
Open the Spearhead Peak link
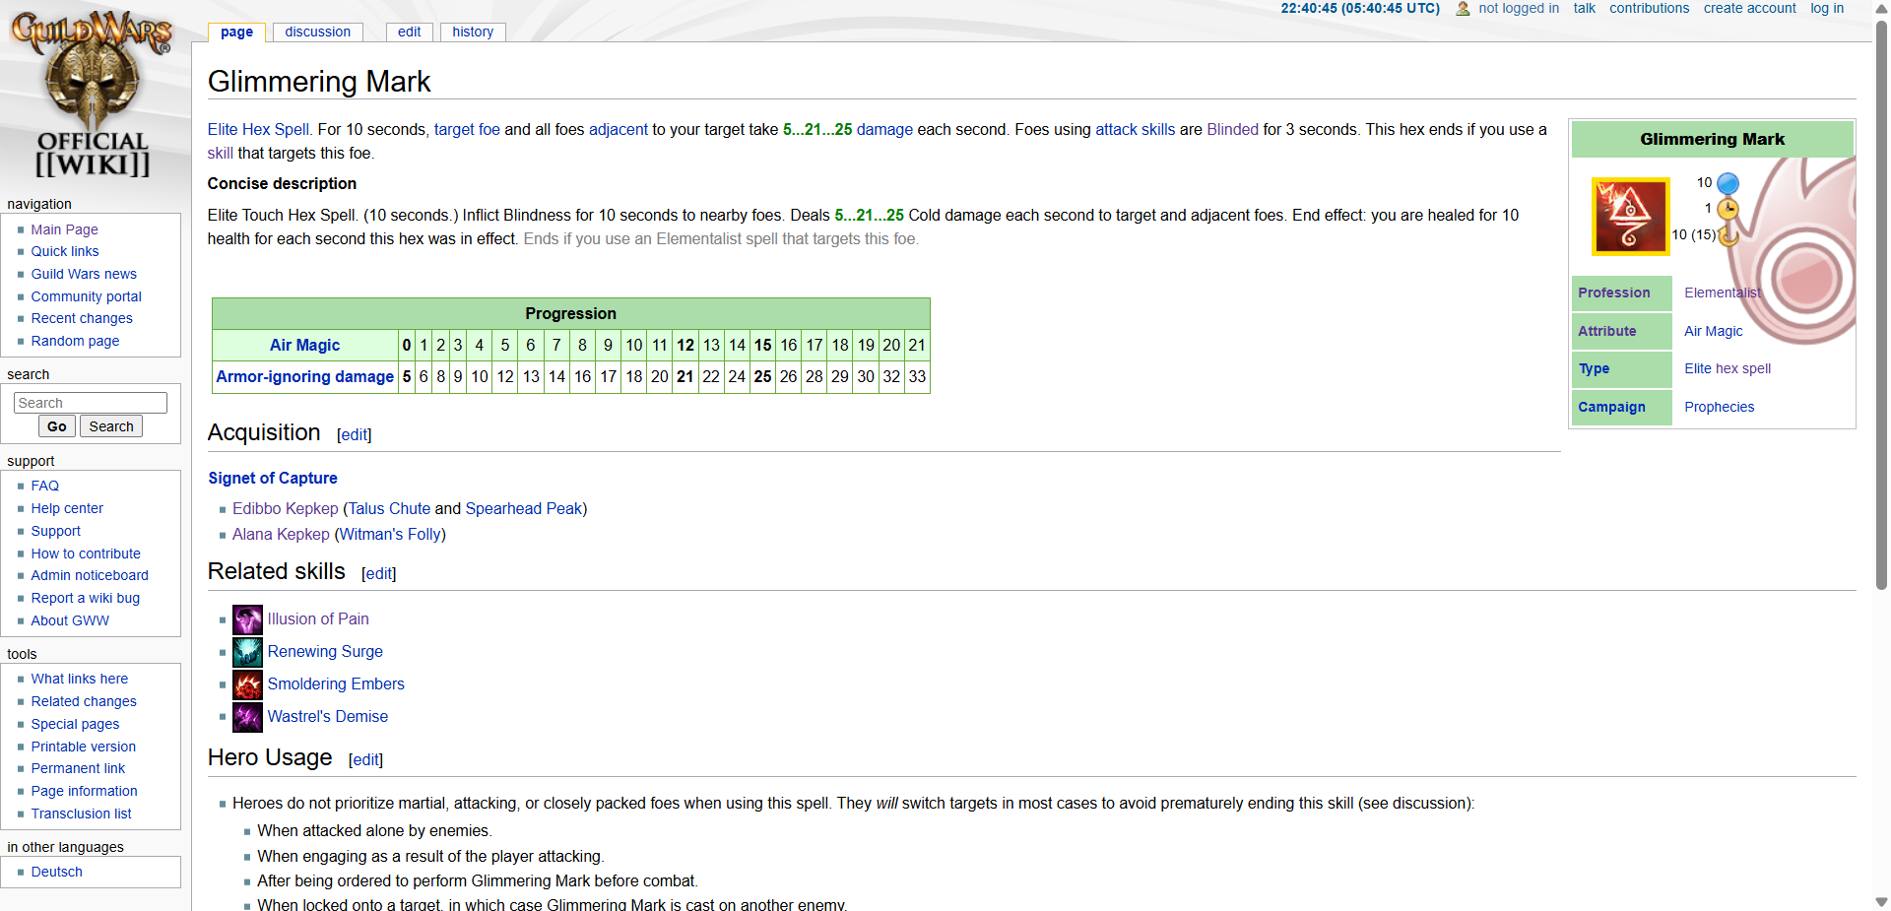point(524,508)
